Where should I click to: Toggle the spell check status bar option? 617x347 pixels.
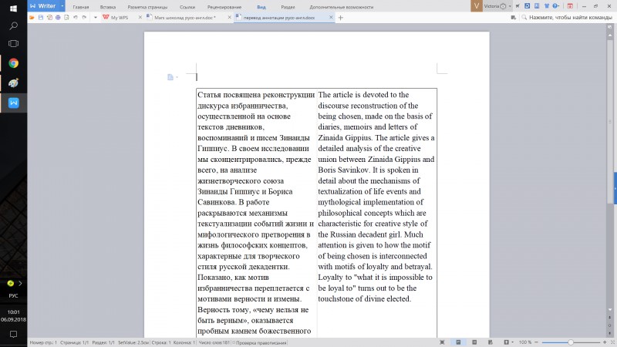coord(260,342)
